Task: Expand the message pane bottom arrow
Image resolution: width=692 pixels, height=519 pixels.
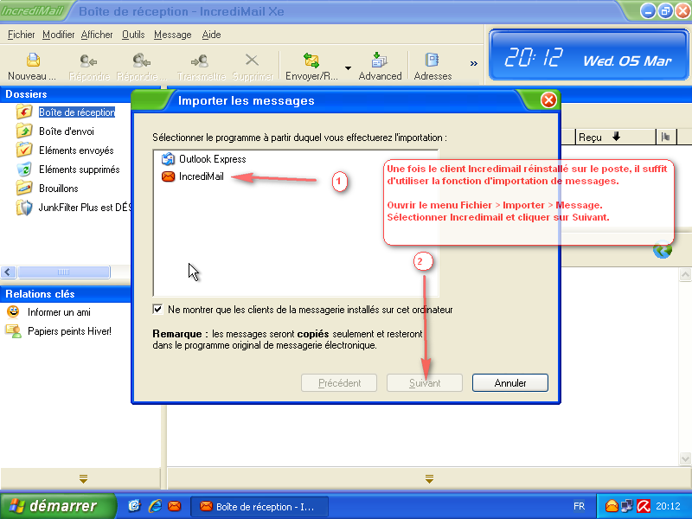Action: (x=429, y=478)
